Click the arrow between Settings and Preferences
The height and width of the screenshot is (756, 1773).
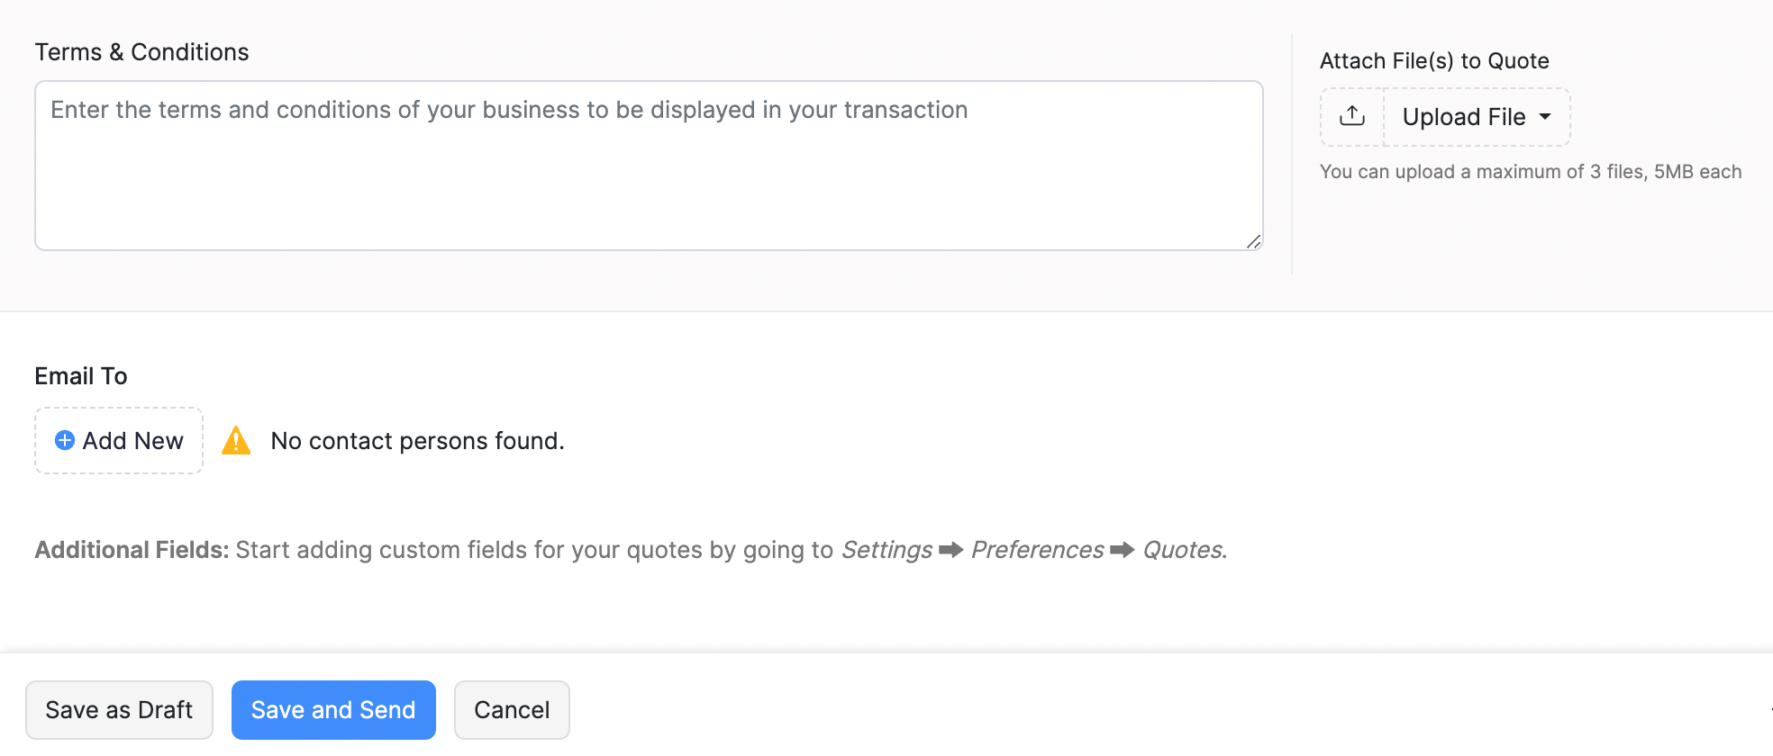pos(951,550)
